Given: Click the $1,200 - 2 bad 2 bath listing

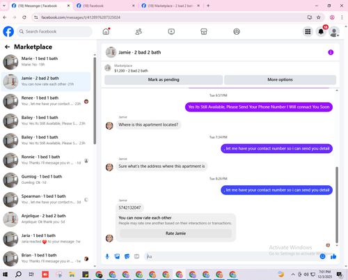Looking at the screenshot, I should 131,71.
